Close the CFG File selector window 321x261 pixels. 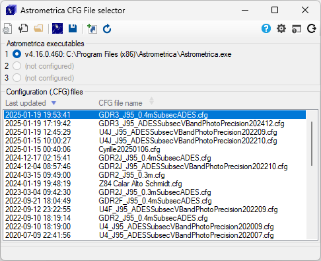(305, 10)
